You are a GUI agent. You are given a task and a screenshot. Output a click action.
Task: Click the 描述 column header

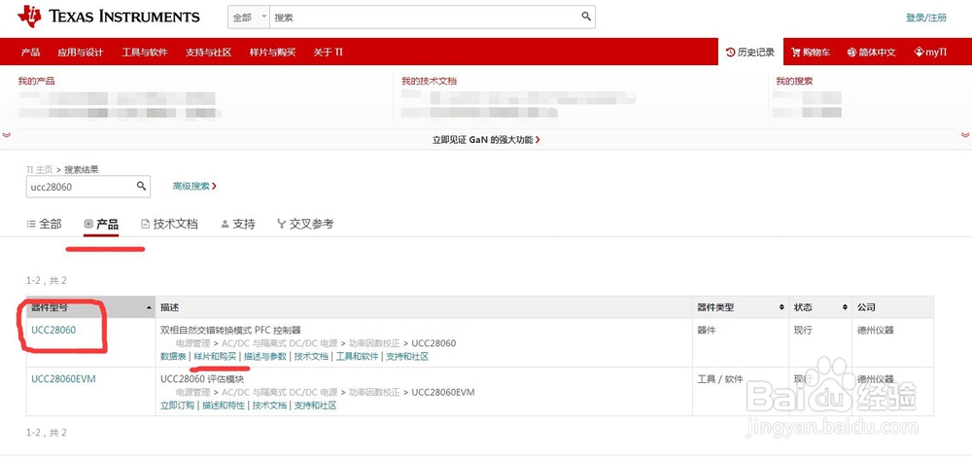pos(169,307)
